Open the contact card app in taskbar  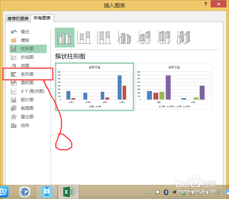47,192
